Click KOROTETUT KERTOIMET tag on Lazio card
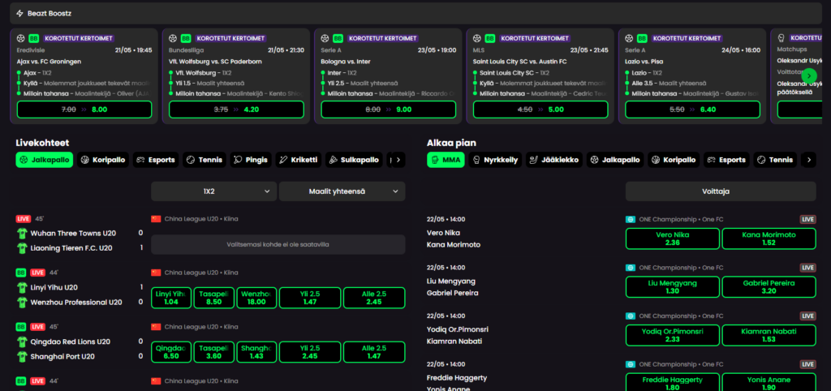Viewport: 831px width, 391px height. tap(687, 38)
